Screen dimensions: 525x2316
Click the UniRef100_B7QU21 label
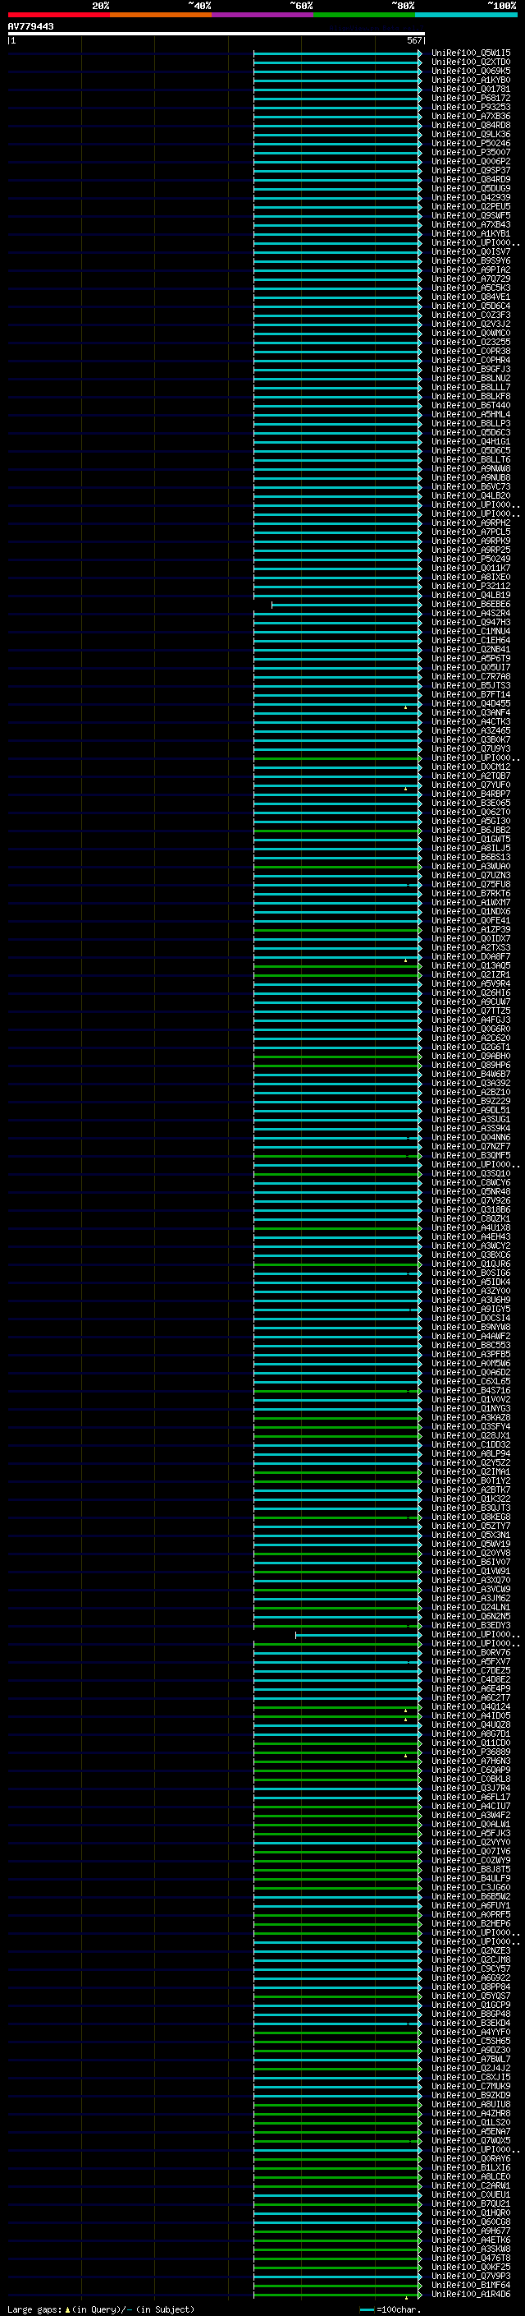click(471, 2203)
